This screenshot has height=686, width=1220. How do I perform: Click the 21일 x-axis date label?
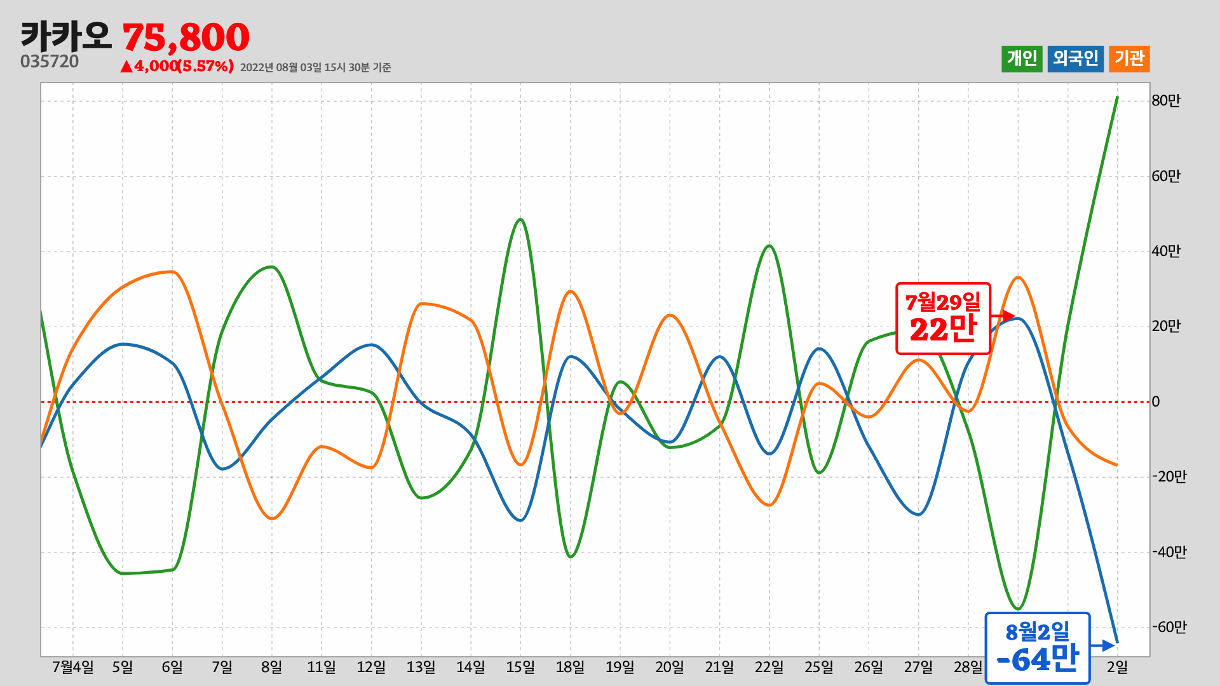point(719,667)
